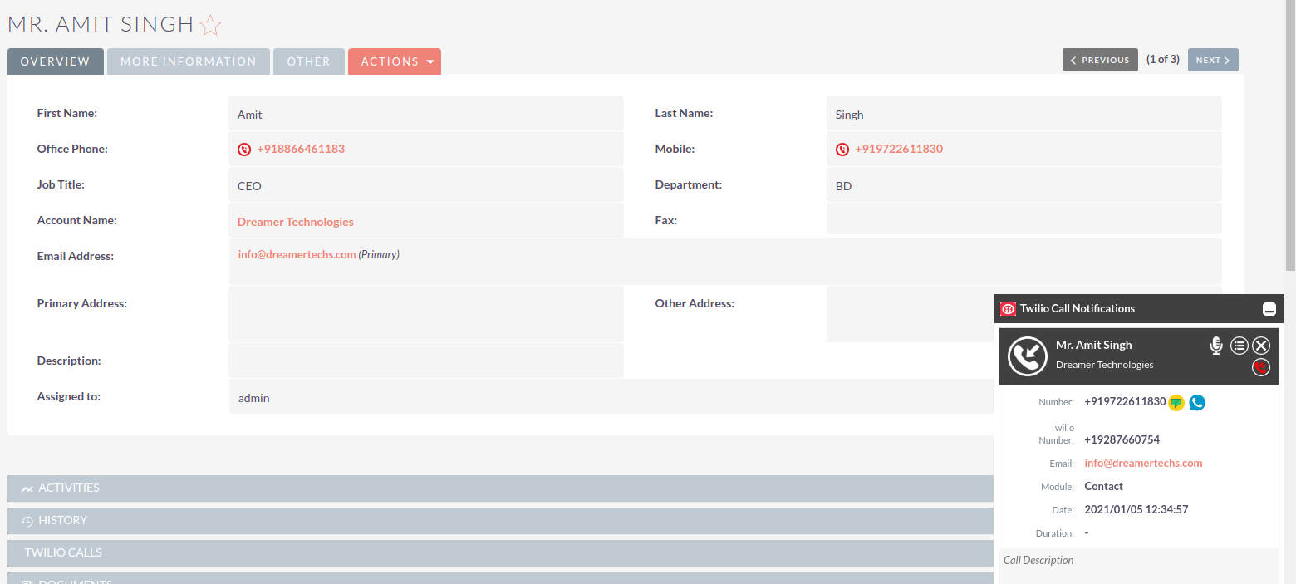Click call icon beside Mobile number
Image resolution: width=1296 pixels, height=584 pixels.
pyautogui.click(x=842, y=150)
